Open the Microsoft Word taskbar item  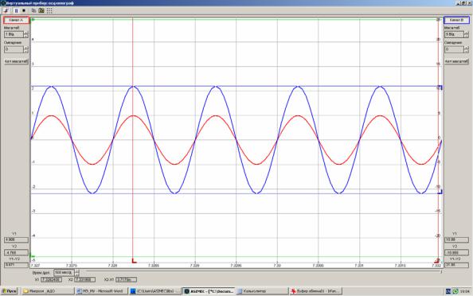[101, 291]
